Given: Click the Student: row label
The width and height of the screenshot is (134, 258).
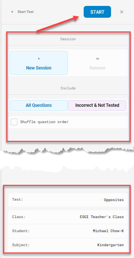Looking at the screenshot, I should 21,231.
